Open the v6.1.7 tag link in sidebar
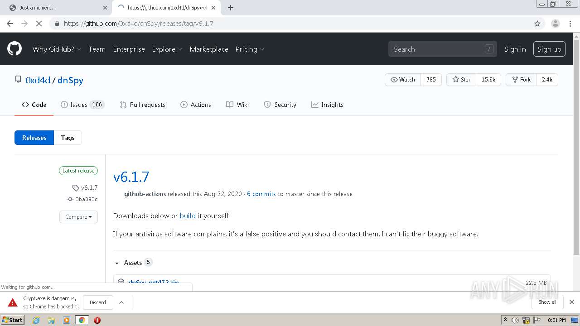 click(x=85, y=187)
